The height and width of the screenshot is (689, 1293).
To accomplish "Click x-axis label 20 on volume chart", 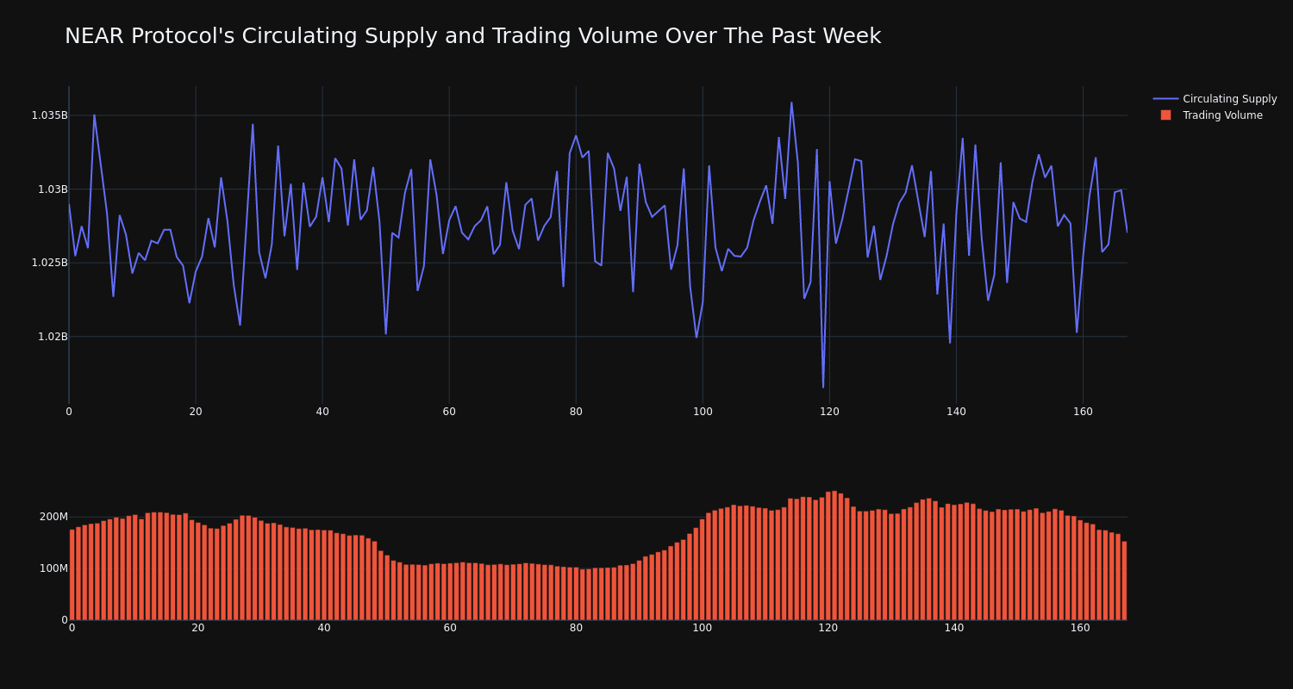I will 198,628.
